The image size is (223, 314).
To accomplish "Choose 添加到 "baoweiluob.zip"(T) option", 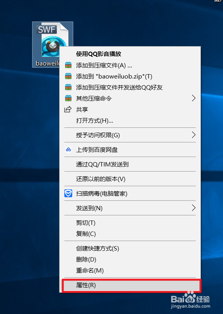I will point(130,76).
